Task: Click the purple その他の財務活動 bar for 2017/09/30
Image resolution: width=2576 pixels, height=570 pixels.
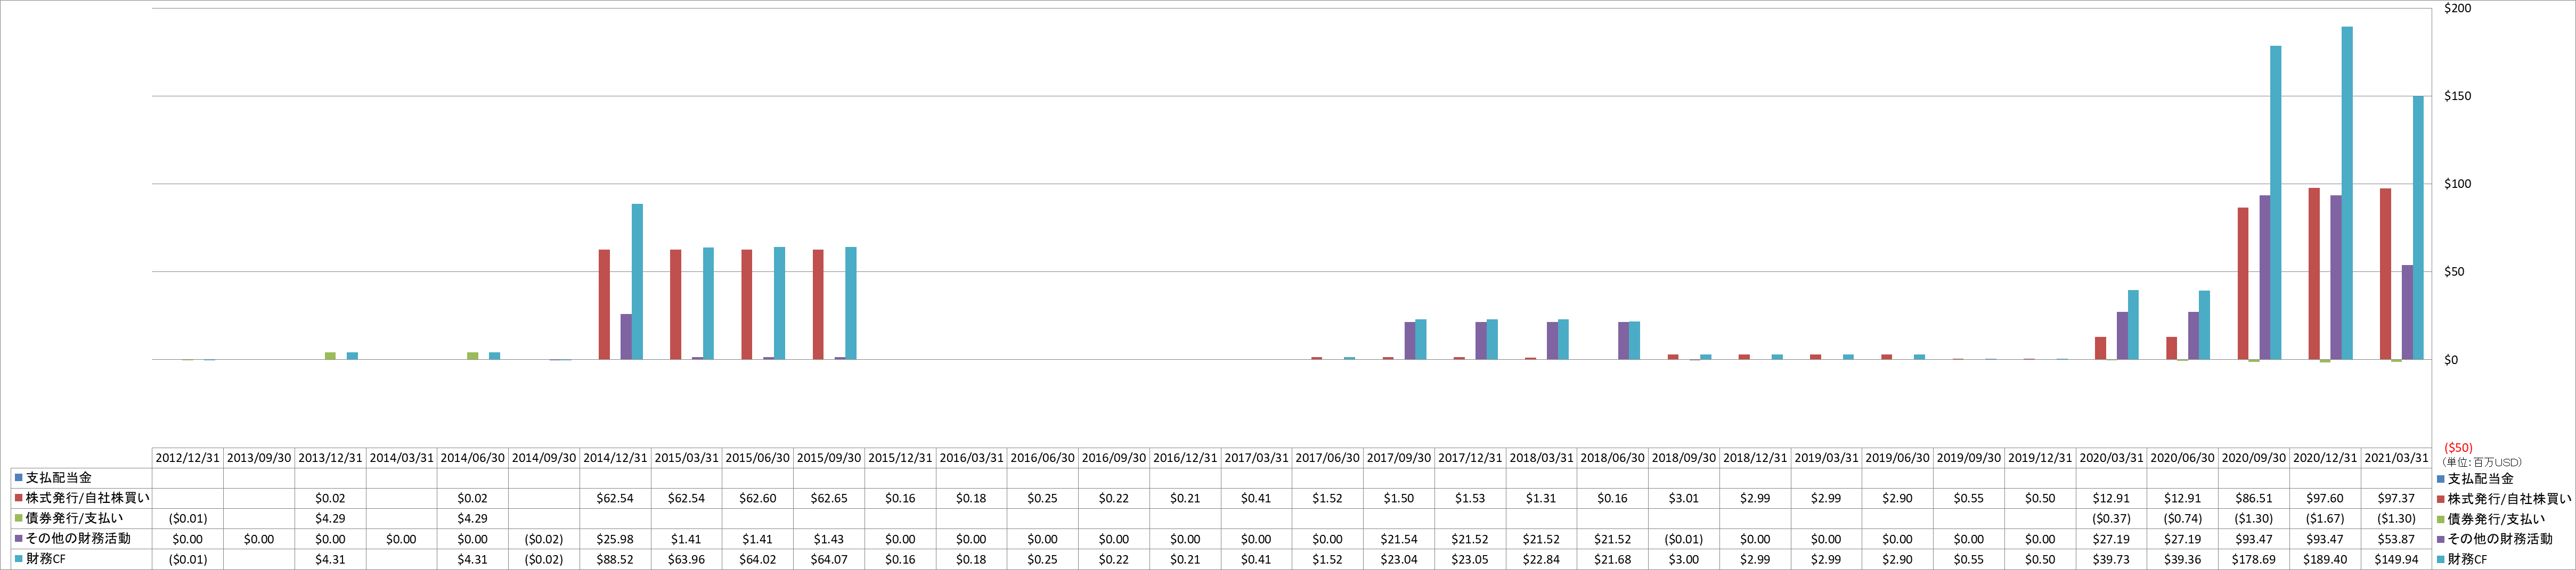Action: [1410, 341]
